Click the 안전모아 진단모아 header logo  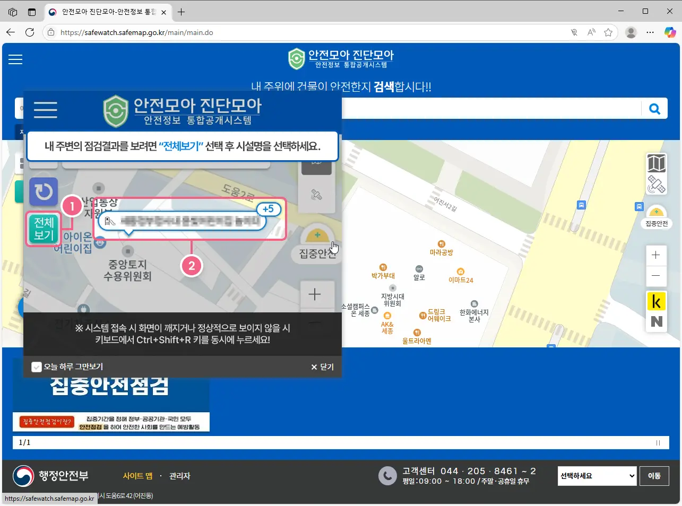[x=341, y=59]
